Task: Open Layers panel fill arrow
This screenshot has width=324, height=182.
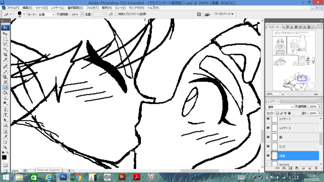Action: (x=320, y=113)
